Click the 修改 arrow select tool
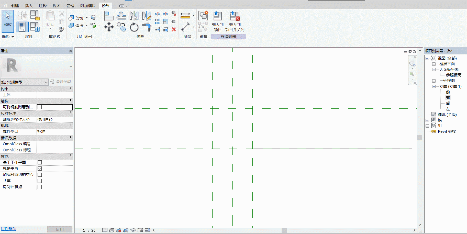Image resolution: width=467 pixels, height=234 pixels. point(8,21)
